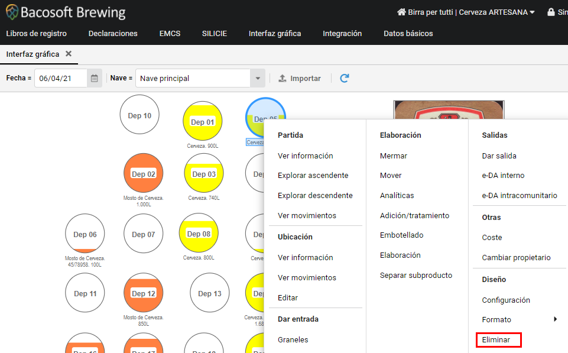Image resolution: width=568 pixels, height=353 pixels.
Task: Select the Dep 10 tank circle
Action: pos(139,115)
